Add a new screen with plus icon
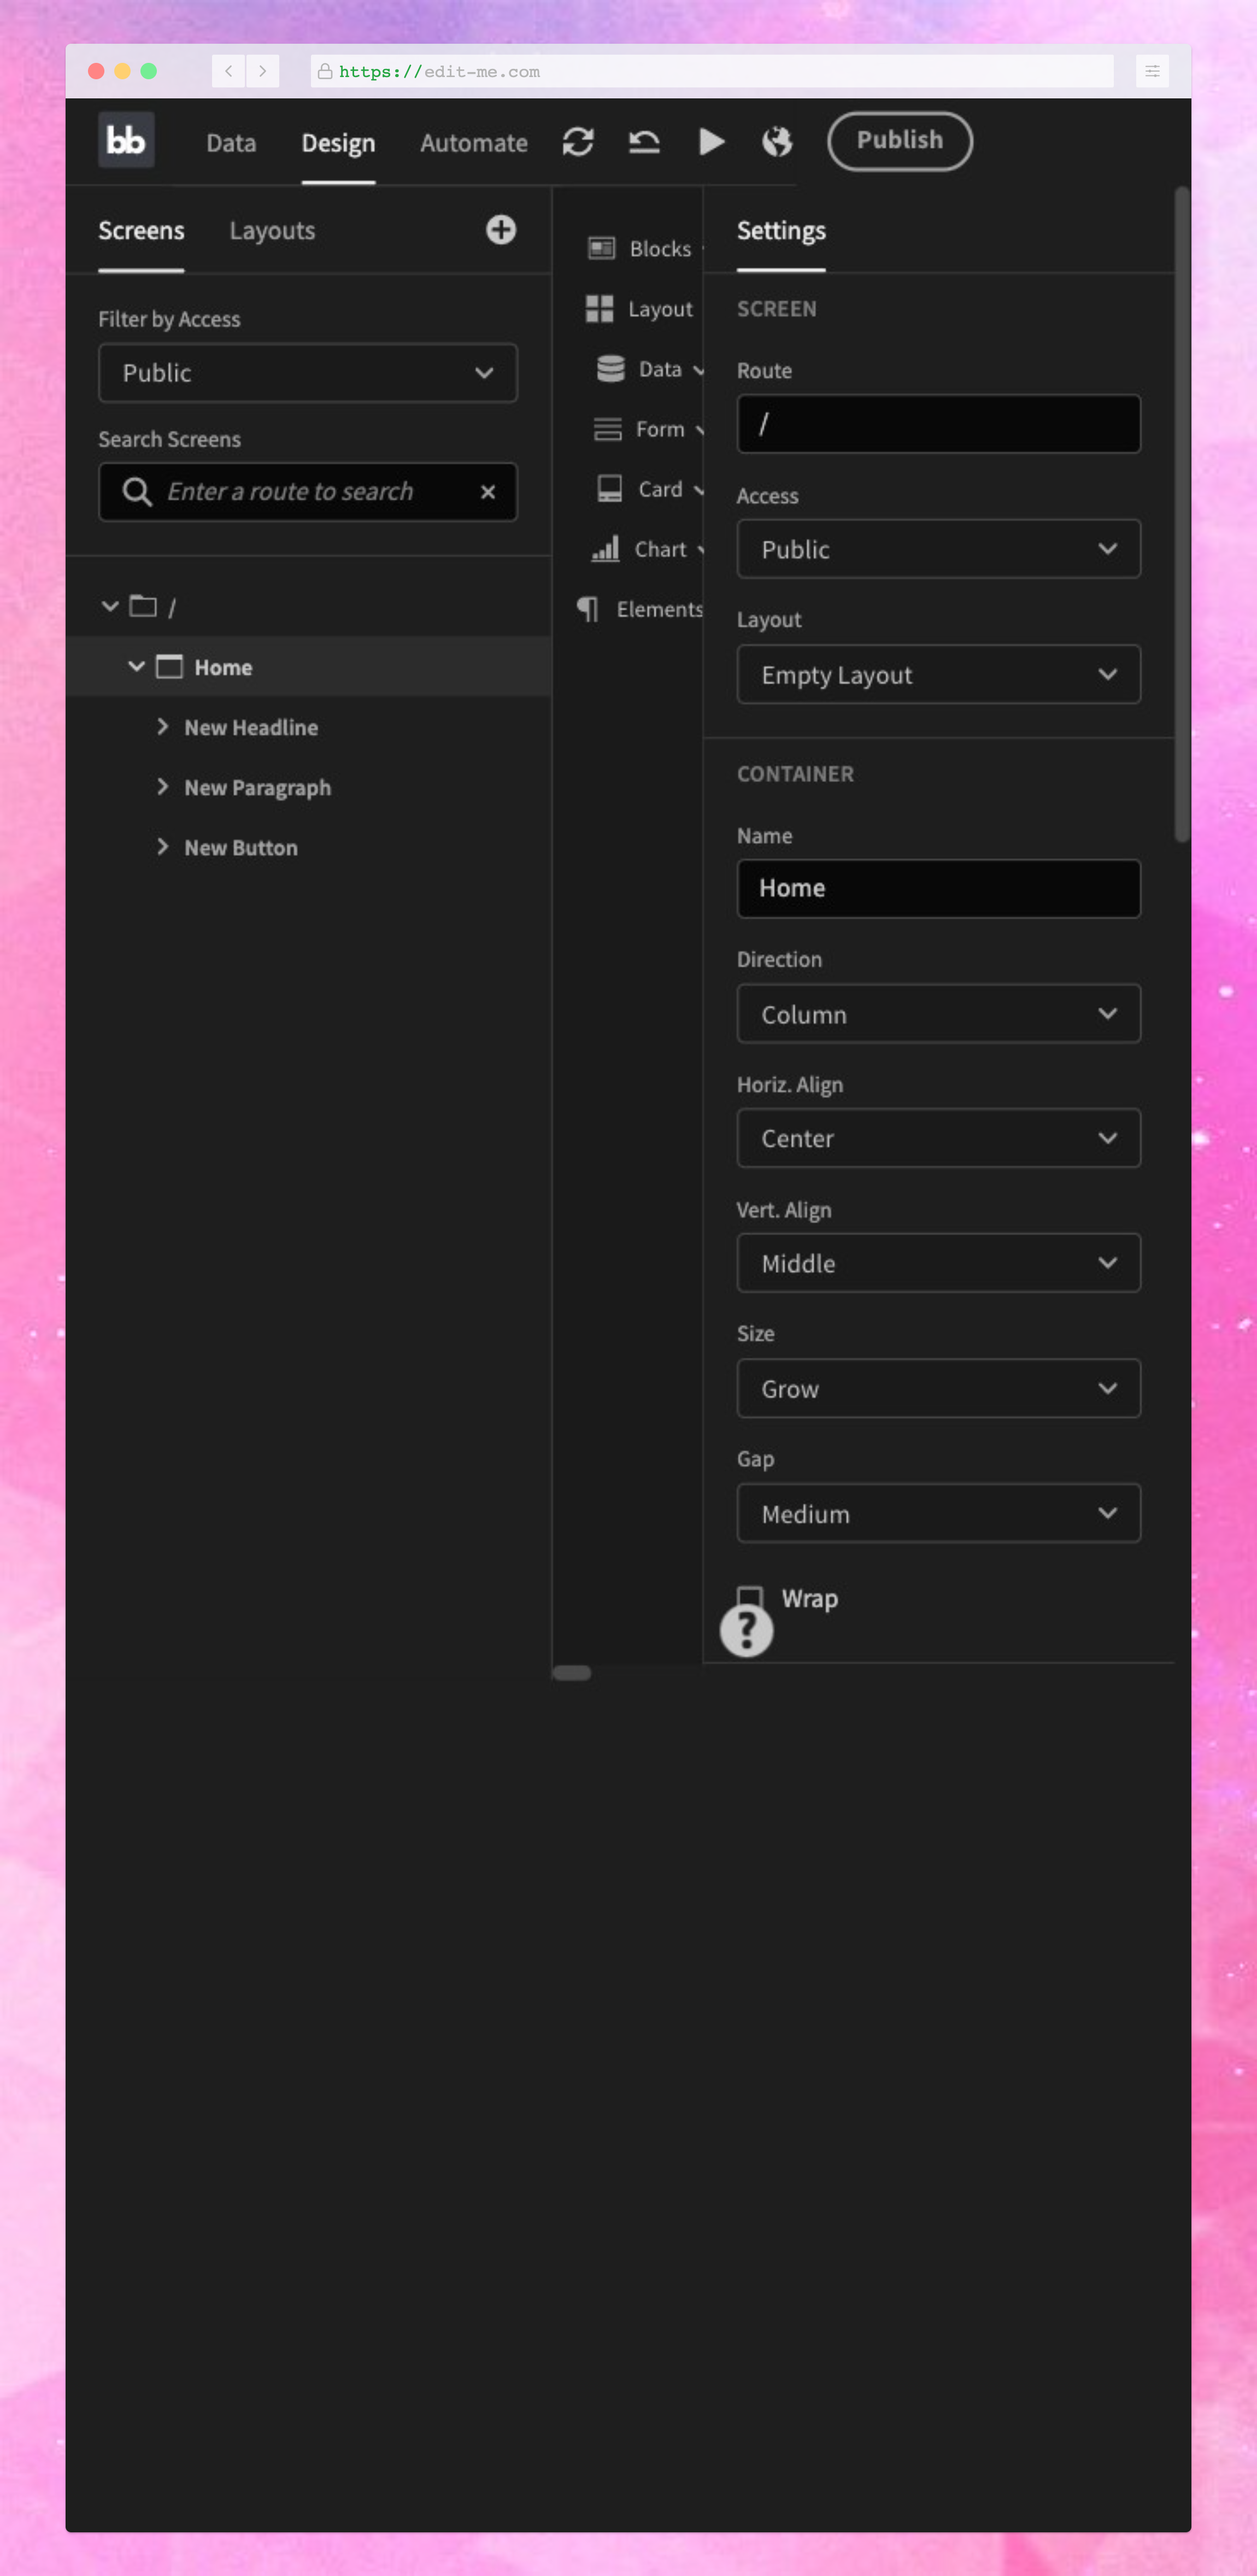 501,230
